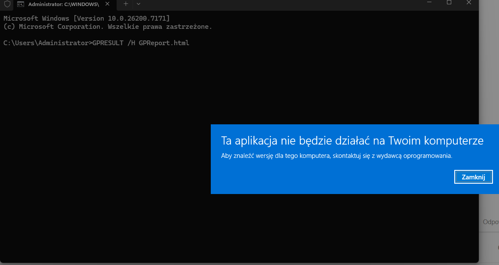Close the terminal window

(x=469, y=3)
